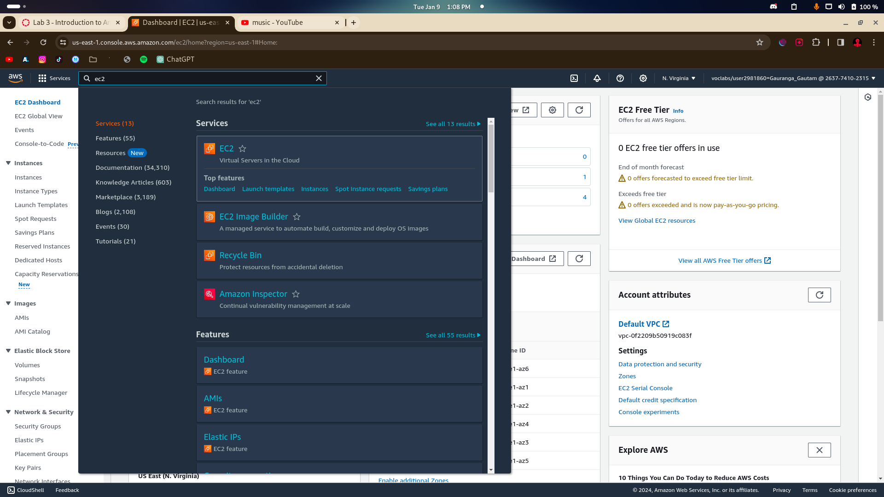Toggle favorite star for Amazon Inspector
Image resolution: width=884 pixels, height=497 pixels.
[296, 294]
